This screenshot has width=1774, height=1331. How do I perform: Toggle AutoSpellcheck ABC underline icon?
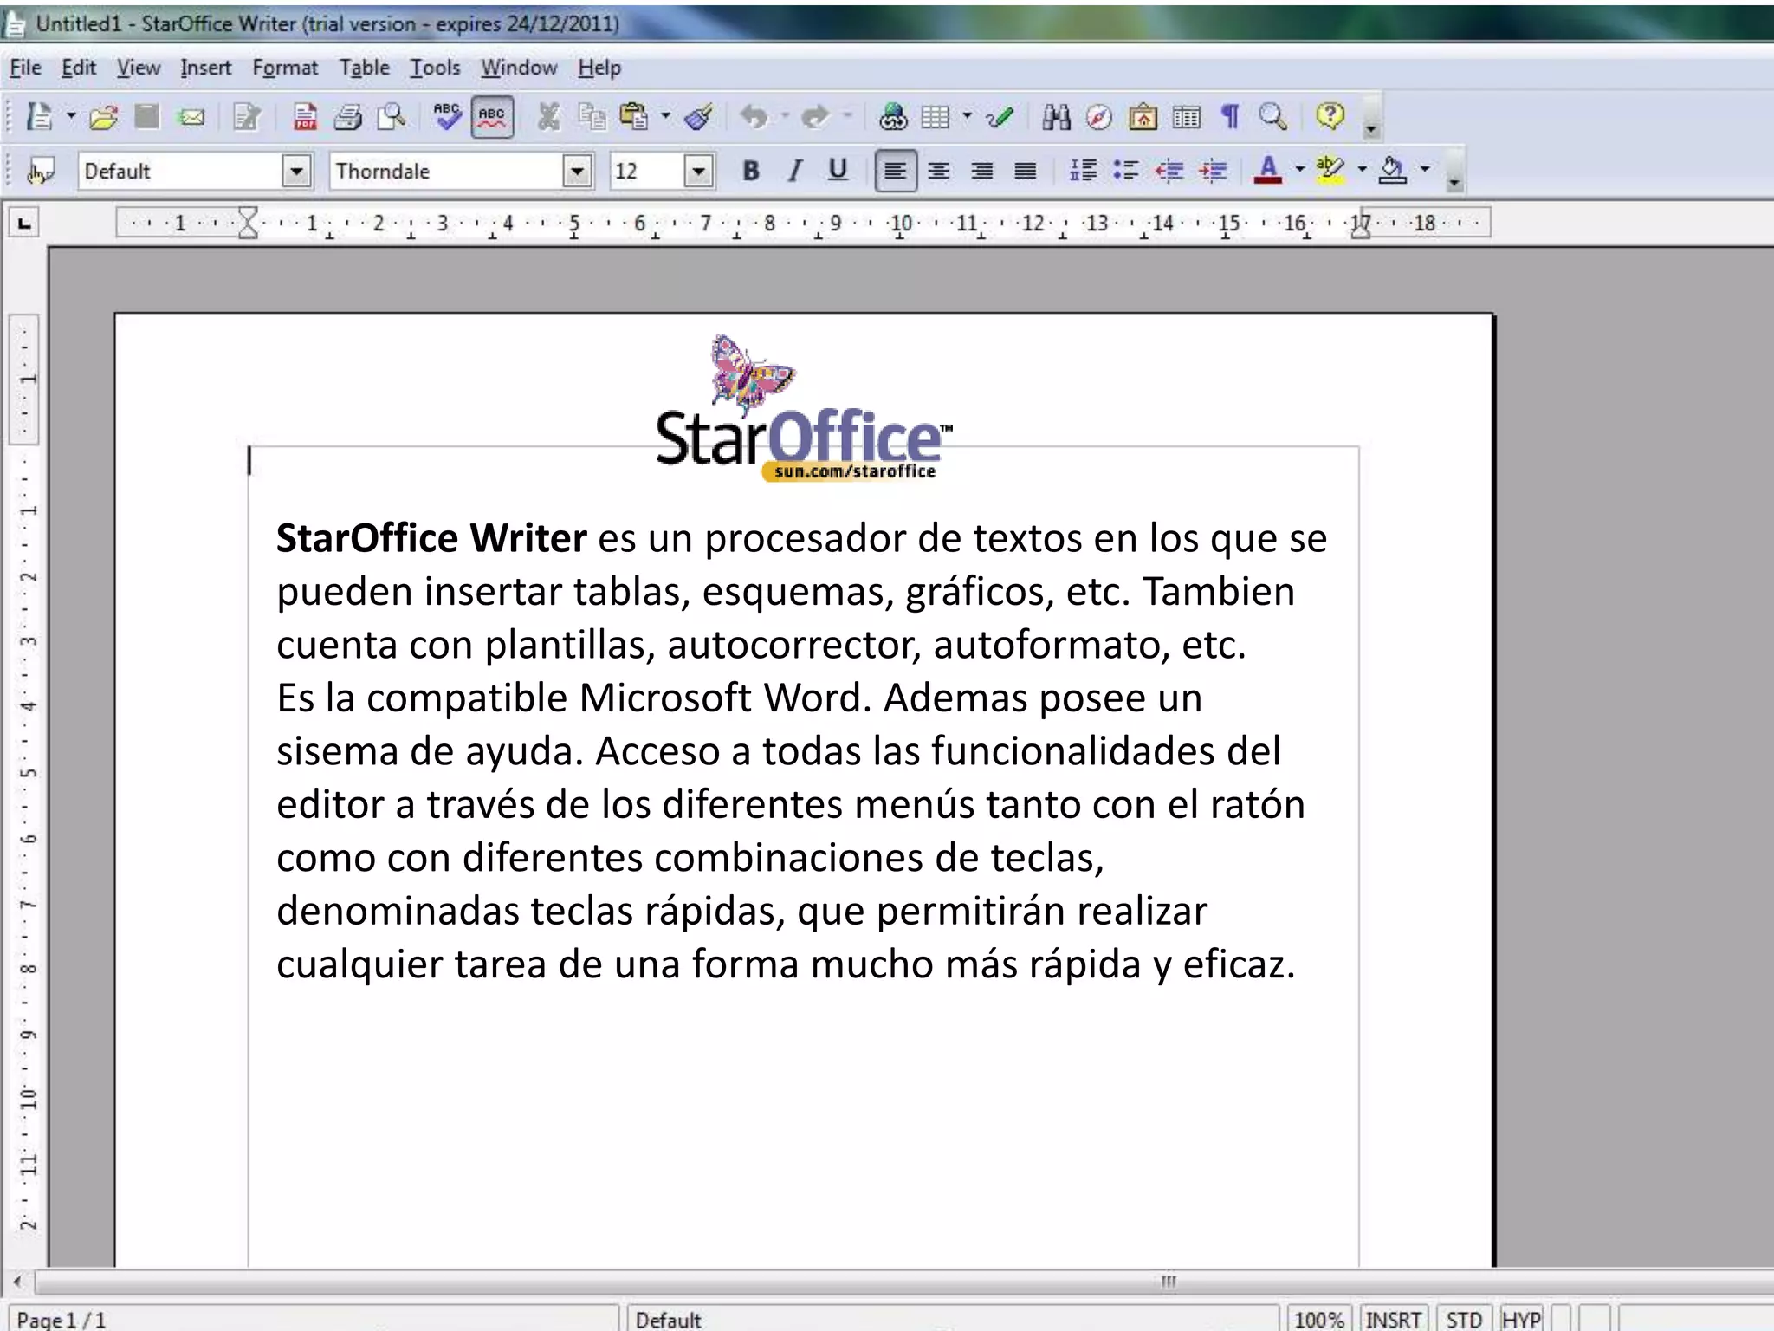coord(492,117)
